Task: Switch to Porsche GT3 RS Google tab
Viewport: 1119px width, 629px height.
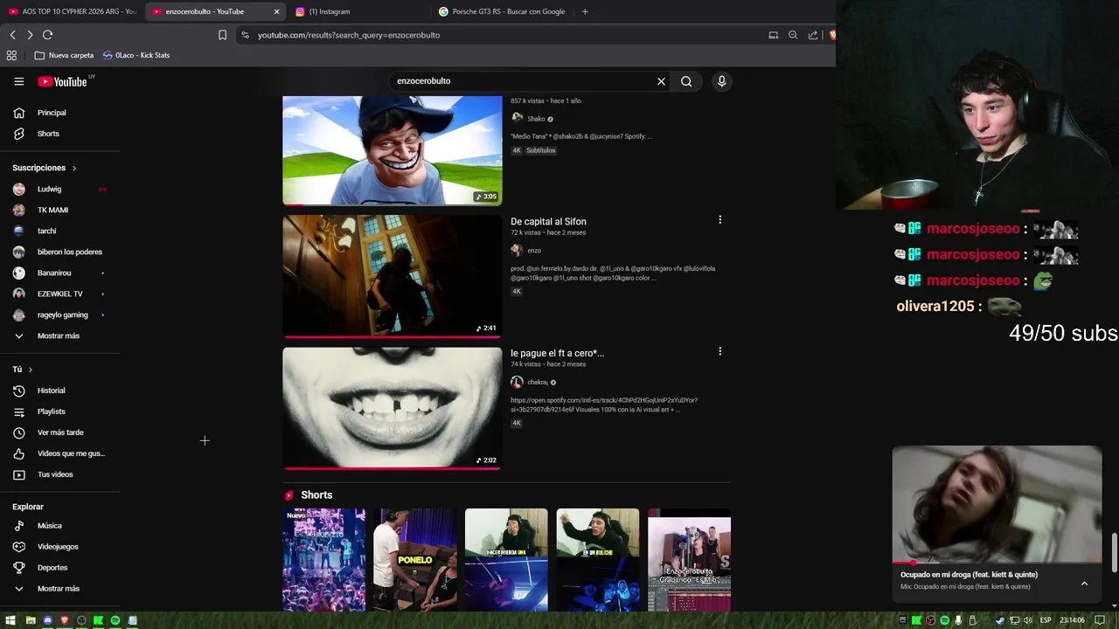Action: pyautogui.click(x=502, y=11)
